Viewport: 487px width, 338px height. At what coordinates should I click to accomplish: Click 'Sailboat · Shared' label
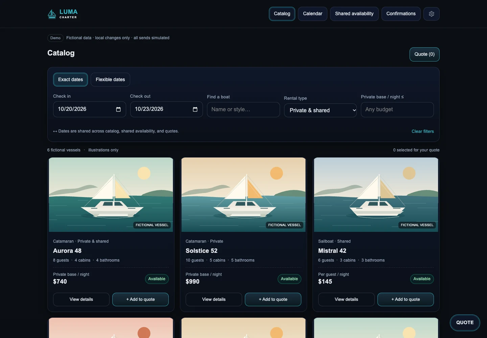pos(334,241)
